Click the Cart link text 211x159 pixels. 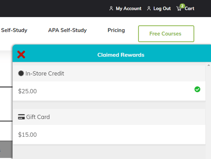[190, 9]
